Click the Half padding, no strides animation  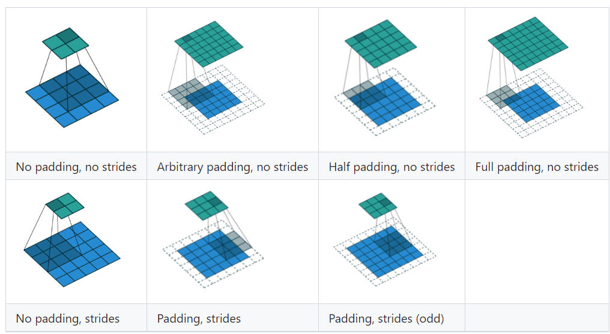tap(385, 77)
